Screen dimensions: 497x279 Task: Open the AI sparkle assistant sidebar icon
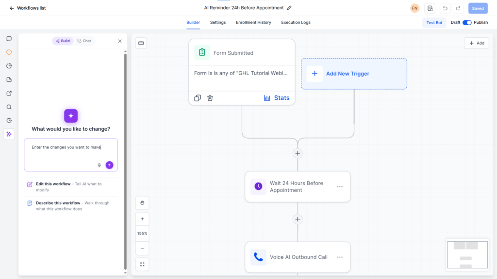[x=9, y=134]
